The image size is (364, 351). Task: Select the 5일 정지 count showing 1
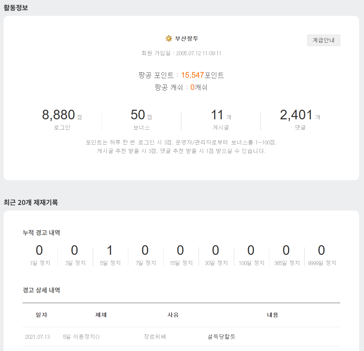(110, 251)
